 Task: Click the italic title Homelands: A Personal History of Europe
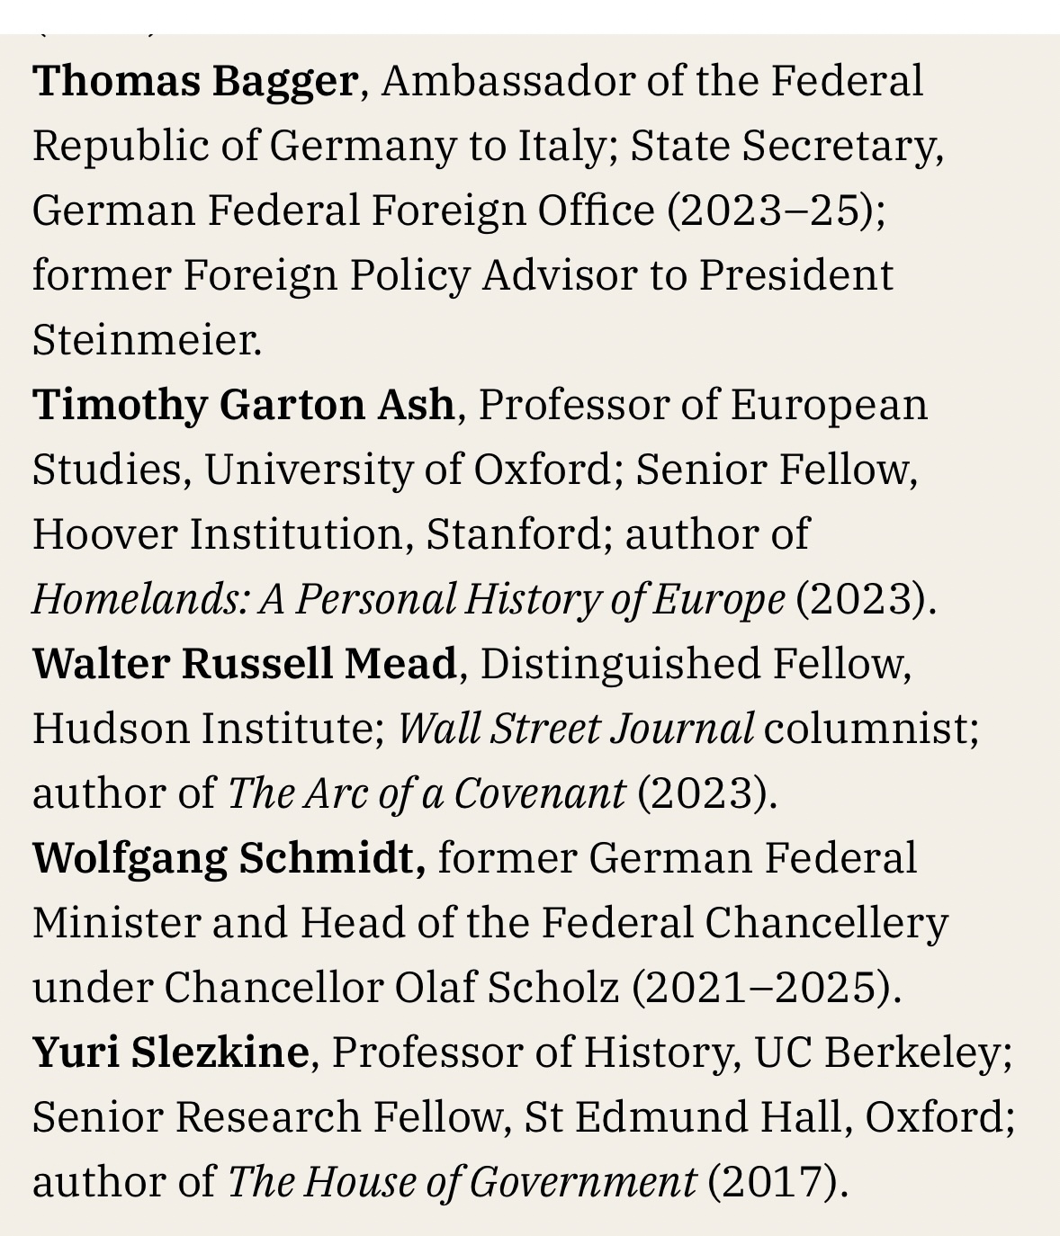409,599
